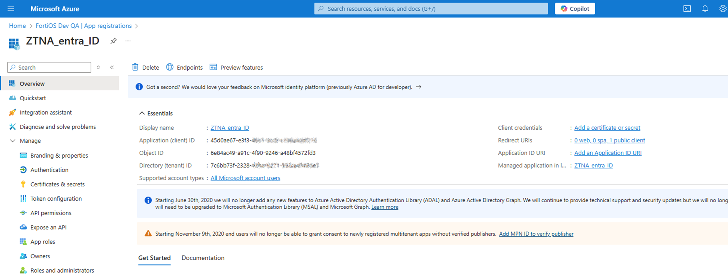
Task: Pin ZTNA_entra_ID to the dashboard
Action: click(114, 41)
